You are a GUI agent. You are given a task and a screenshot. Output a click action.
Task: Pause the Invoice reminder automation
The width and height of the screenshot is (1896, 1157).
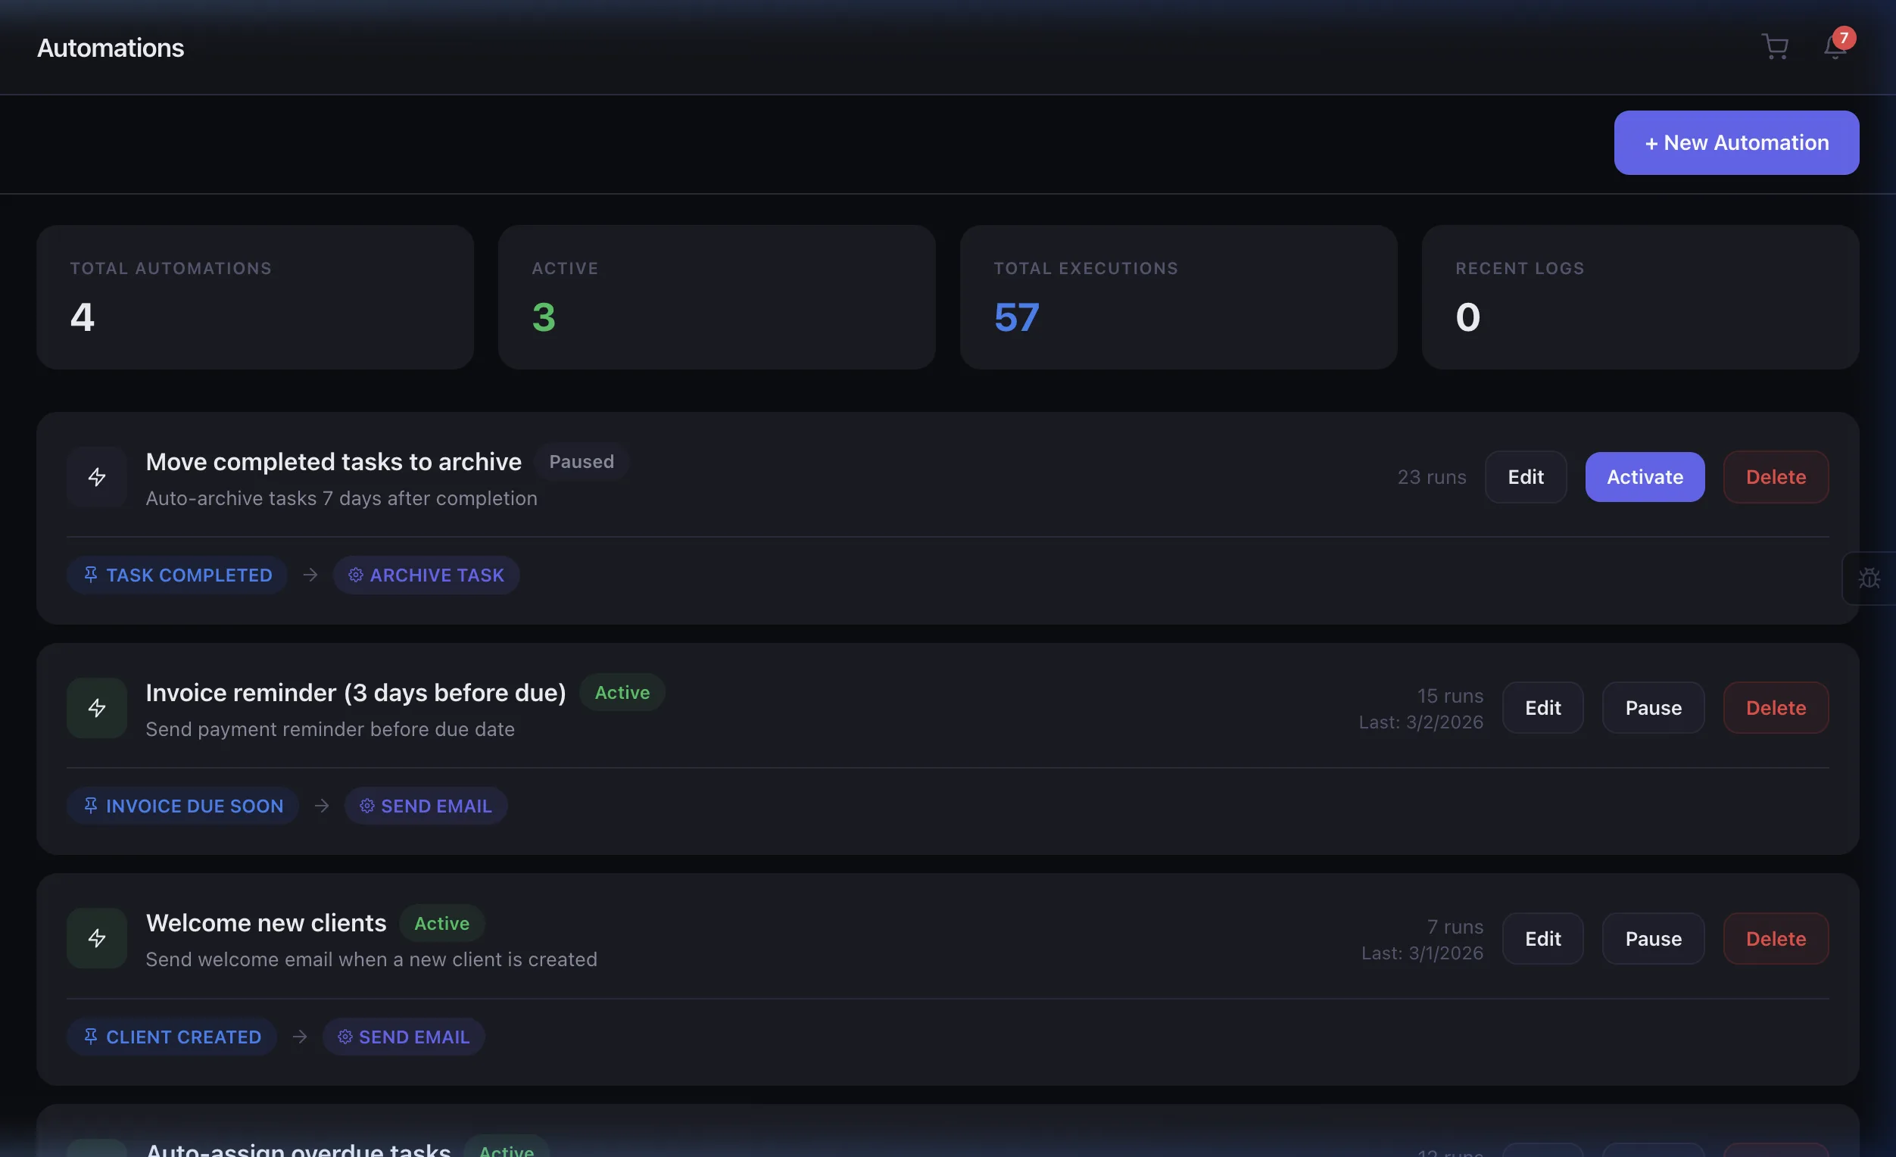pyautogui.click(x=1653, y=707)
